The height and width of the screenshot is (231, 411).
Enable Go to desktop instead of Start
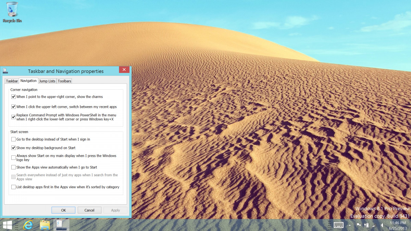13,139
